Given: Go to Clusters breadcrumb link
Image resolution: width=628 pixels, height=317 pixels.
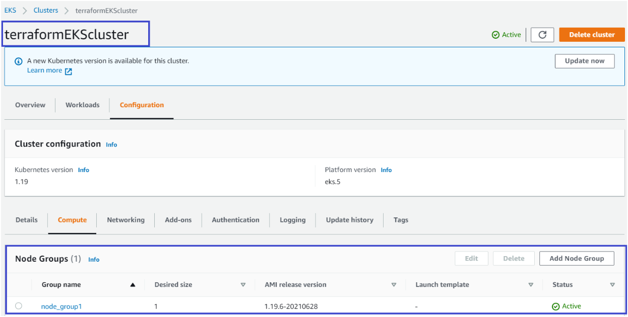Looking at the screenshot, I should tap(46, 10).
